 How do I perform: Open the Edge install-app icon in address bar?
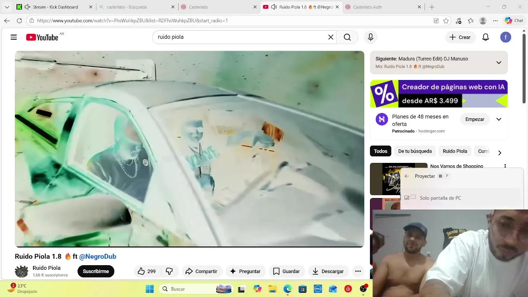436,21
